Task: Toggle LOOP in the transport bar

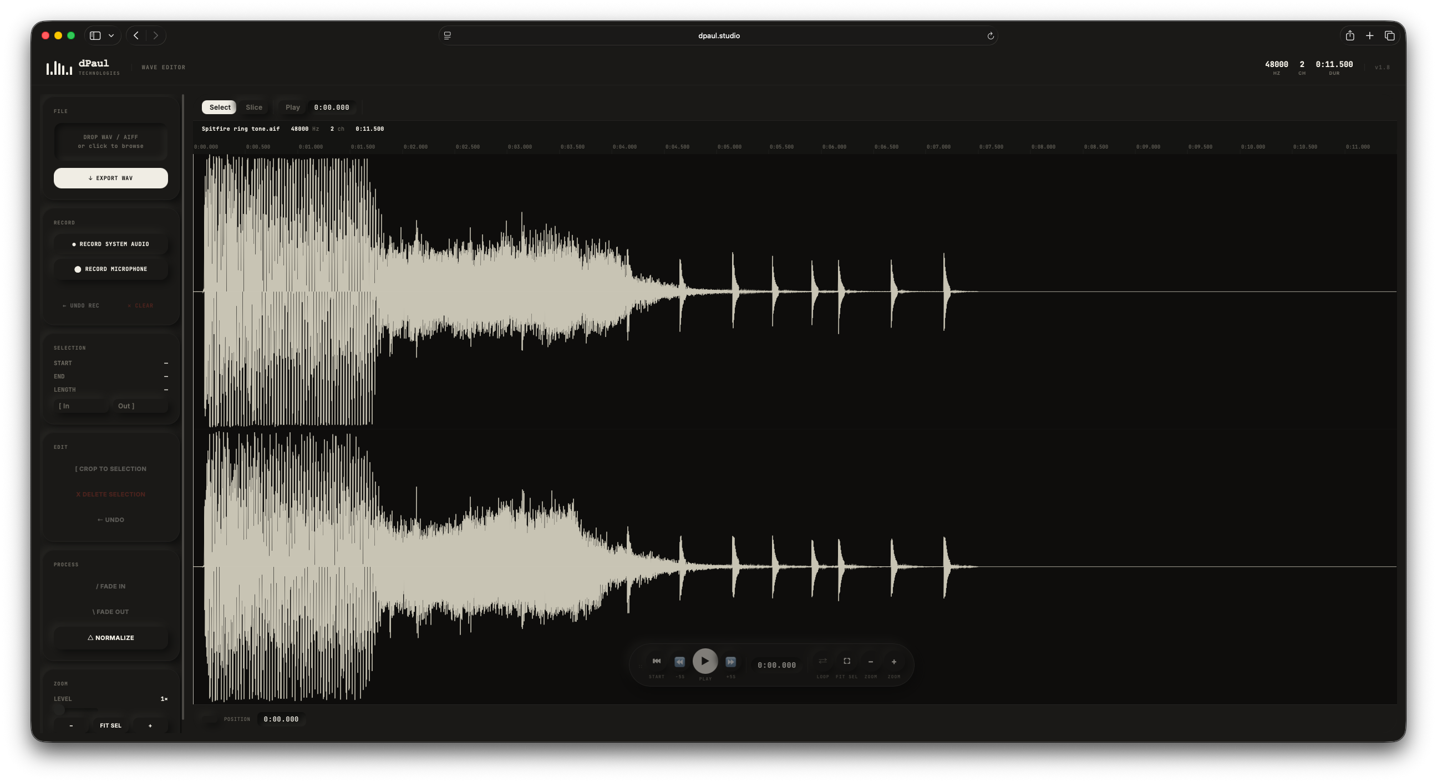Action: tap(823, 661)
